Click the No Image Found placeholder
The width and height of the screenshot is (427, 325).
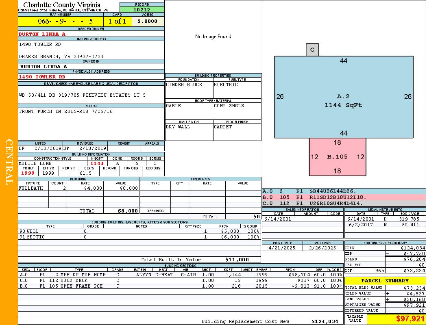[213, 37]
